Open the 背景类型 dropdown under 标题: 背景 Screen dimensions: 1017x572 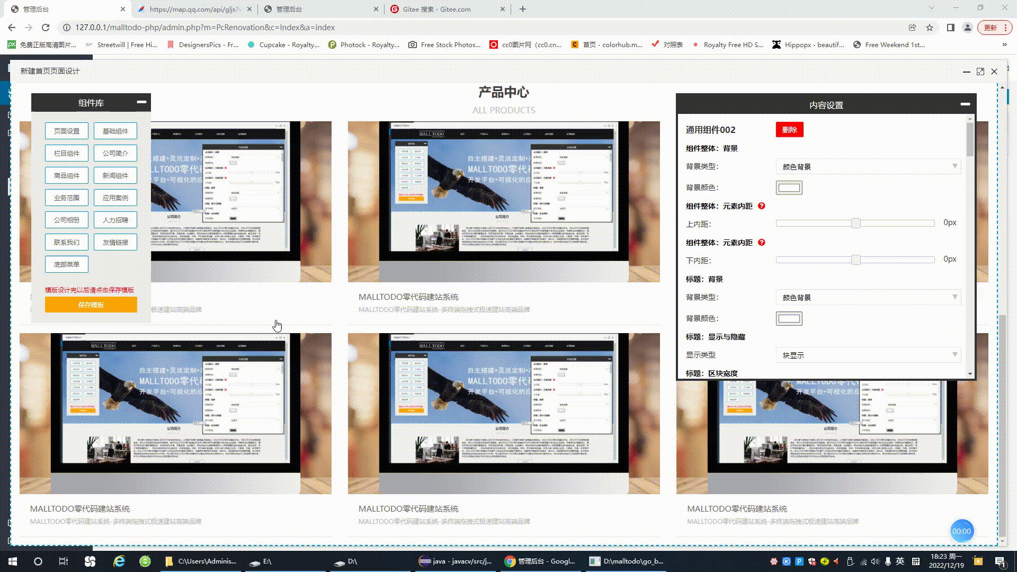[869, 297]
